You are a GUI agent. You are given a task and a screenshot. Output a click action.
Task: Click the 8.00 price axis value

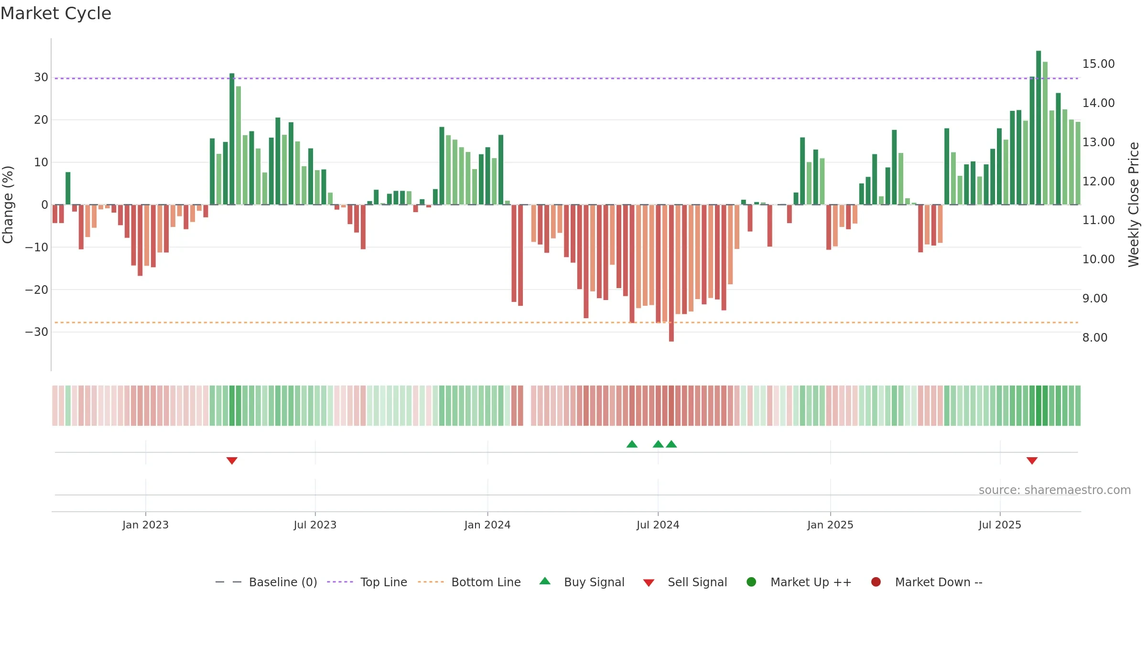1095,337
